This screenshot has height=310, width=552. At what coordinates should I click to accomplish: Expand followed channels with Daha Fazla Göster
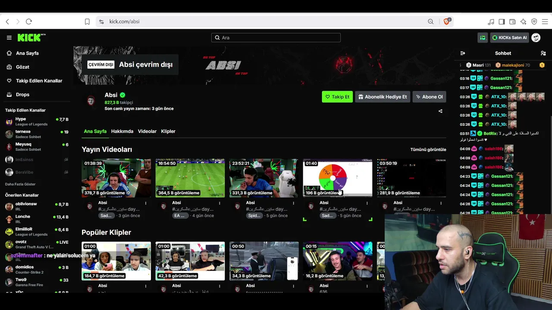[x=20, y=184]
